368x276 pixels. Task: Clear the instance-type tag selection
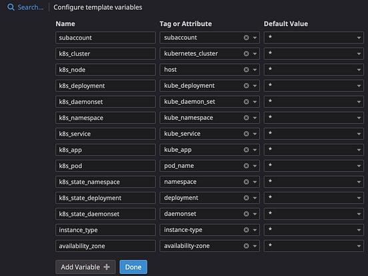pyautogui.click(x=246, y=230)
